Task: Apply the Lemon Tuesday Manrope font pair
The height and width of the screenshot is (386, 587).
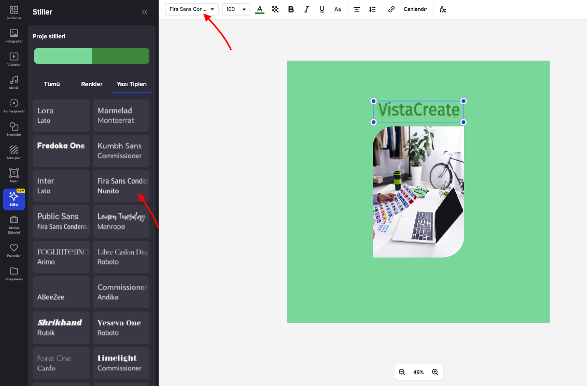Action: (x=121, y=221)
